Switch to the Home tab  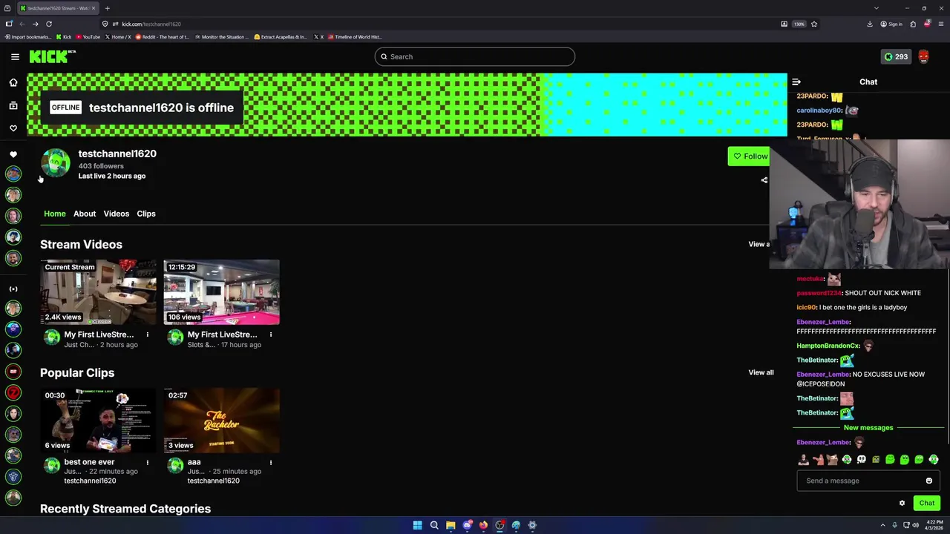point(55,214)
